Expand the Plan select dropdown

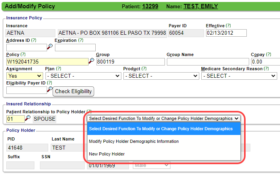[83, 76]
